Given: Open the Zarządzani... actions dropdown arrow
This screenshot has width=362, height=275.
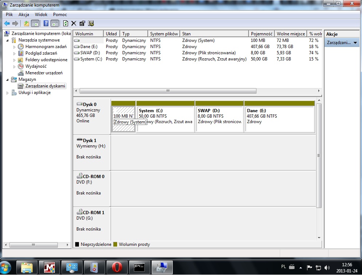Looking at the screenshot, I should (x=355, y=43).
